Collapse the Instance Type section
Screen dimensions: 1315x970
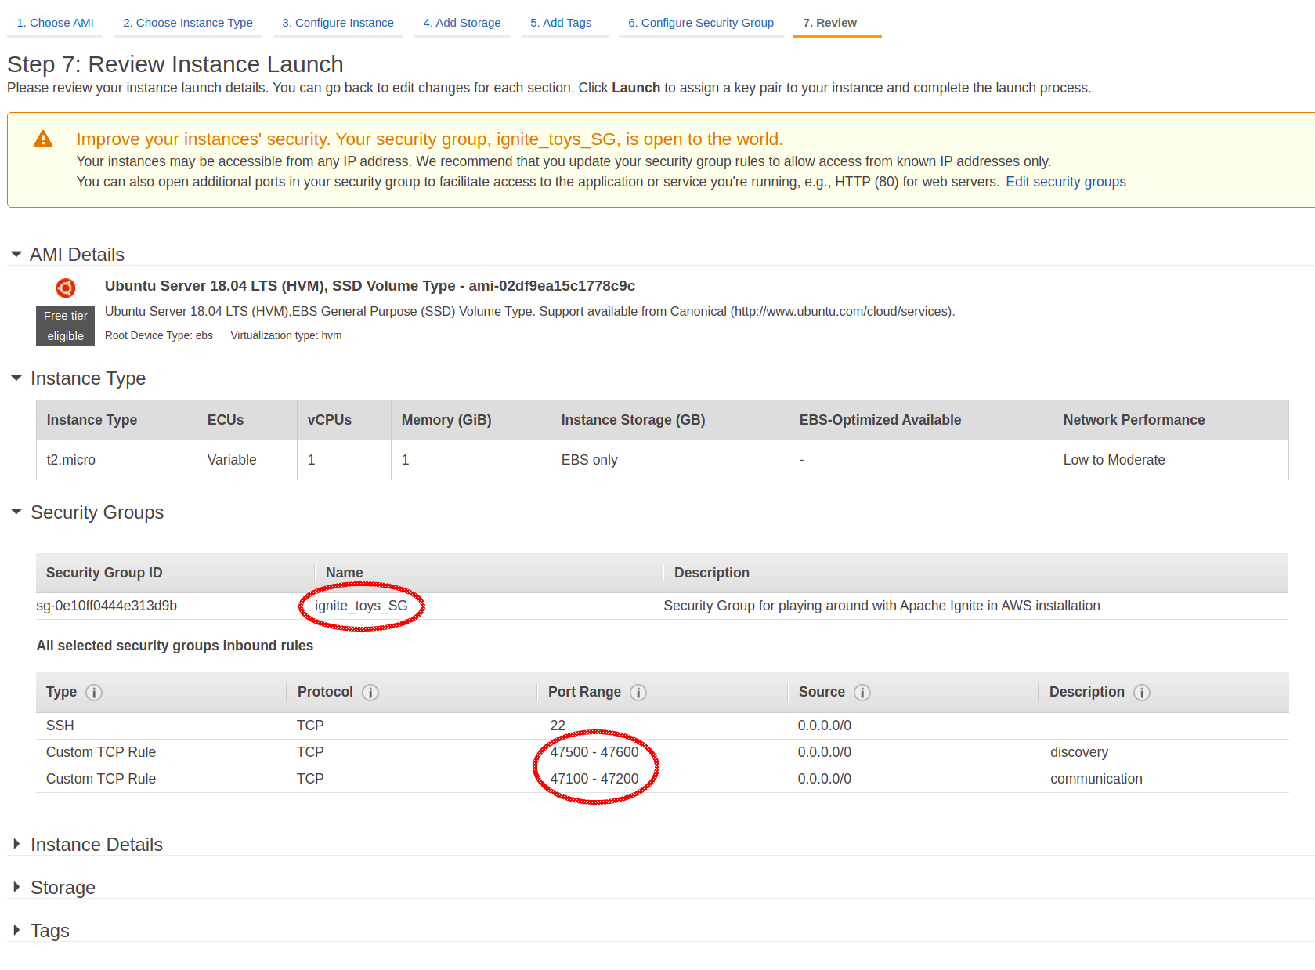(x=16, y=378)
